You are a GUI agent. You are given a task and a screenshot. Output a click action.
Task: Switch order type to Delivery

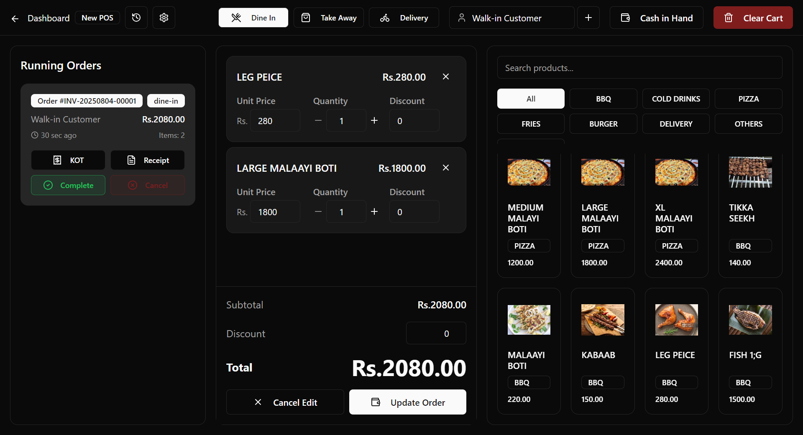click(x=404, y=18)
